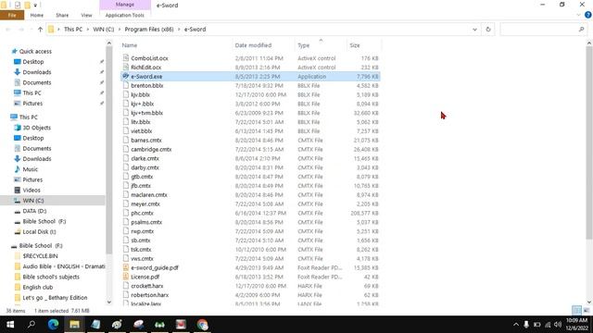Screen dimensions: 593x333
Task: Show hidden system tray icons
Action: (516, 325)
